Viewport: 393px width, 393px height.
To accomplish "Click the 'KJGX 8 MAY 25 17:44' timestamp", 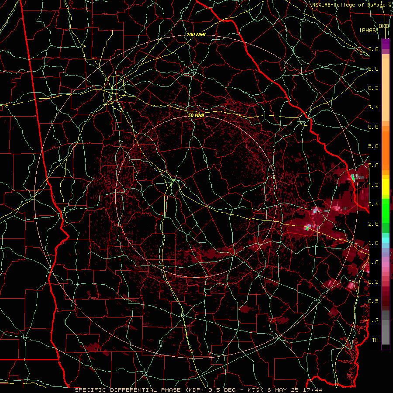I will (x=285, y=390).
